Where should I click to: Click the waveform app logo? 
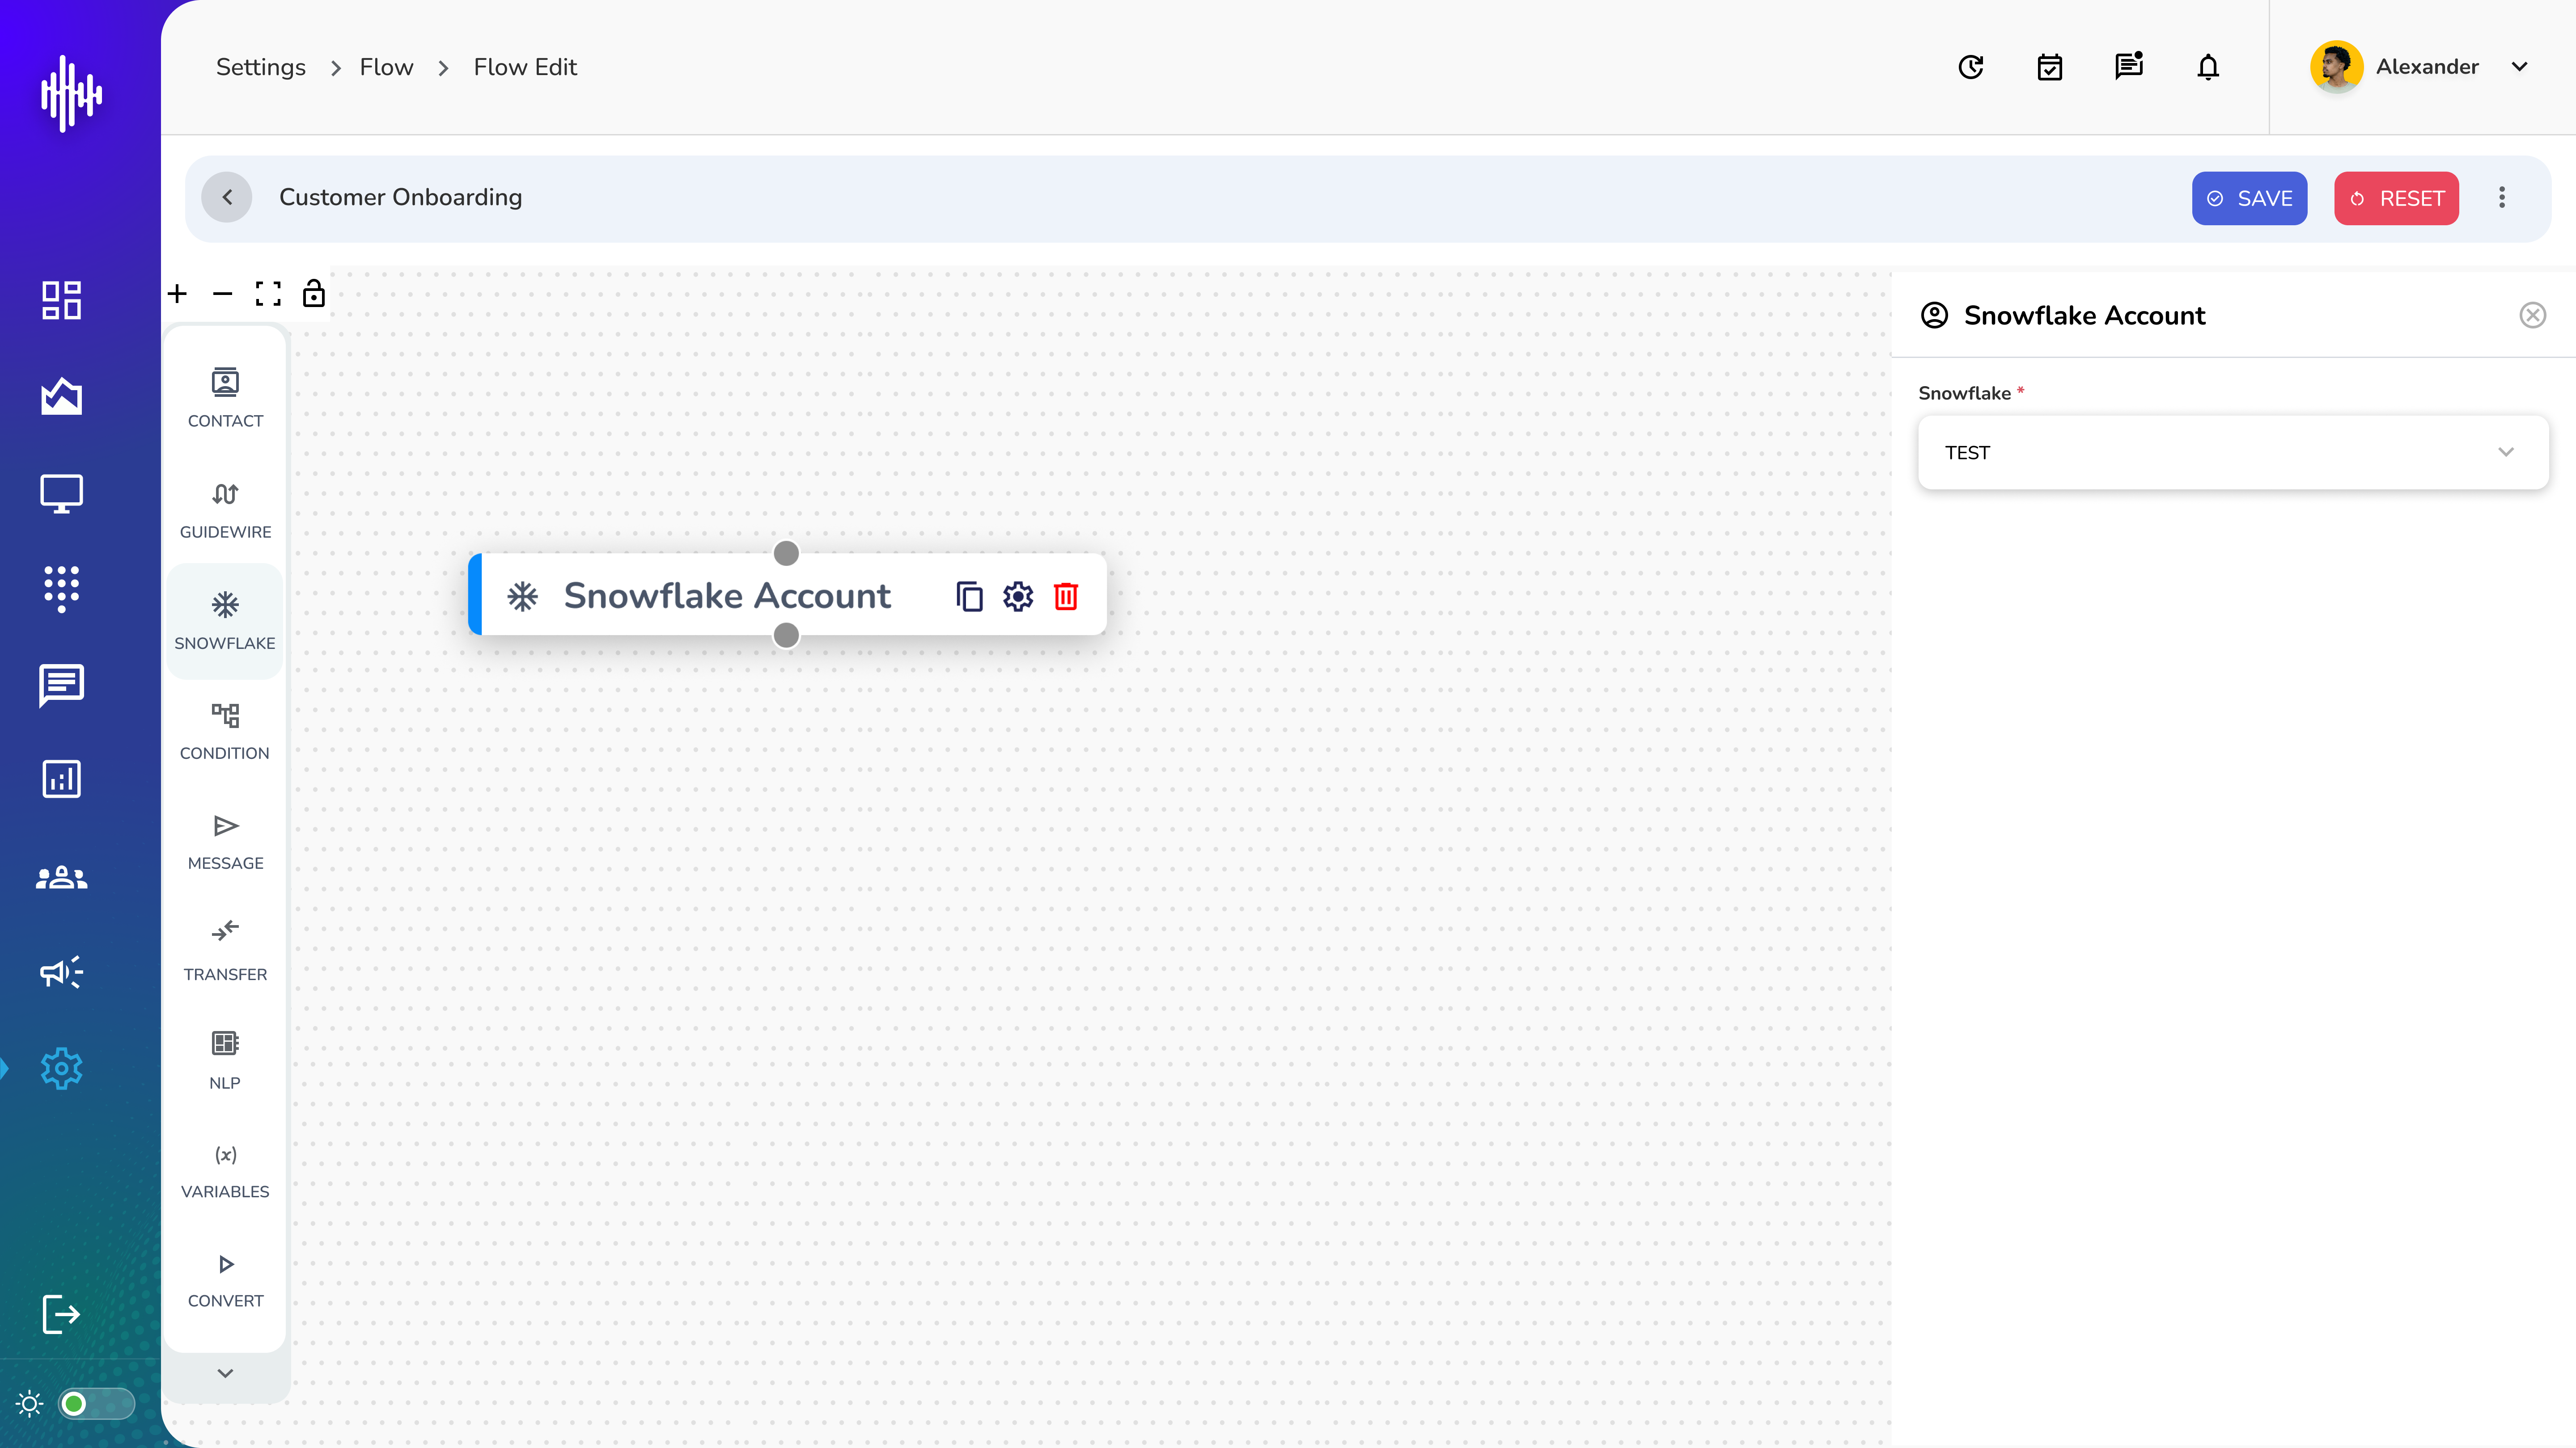(71, 93)
